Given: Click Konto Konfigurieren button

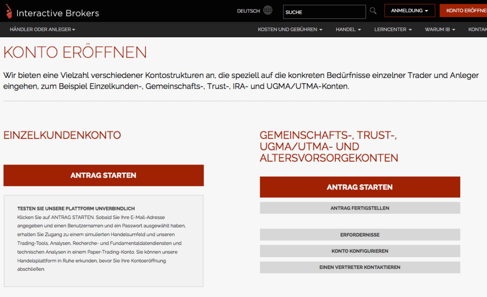Looking at the screenshot, I should tap(360, 251).
